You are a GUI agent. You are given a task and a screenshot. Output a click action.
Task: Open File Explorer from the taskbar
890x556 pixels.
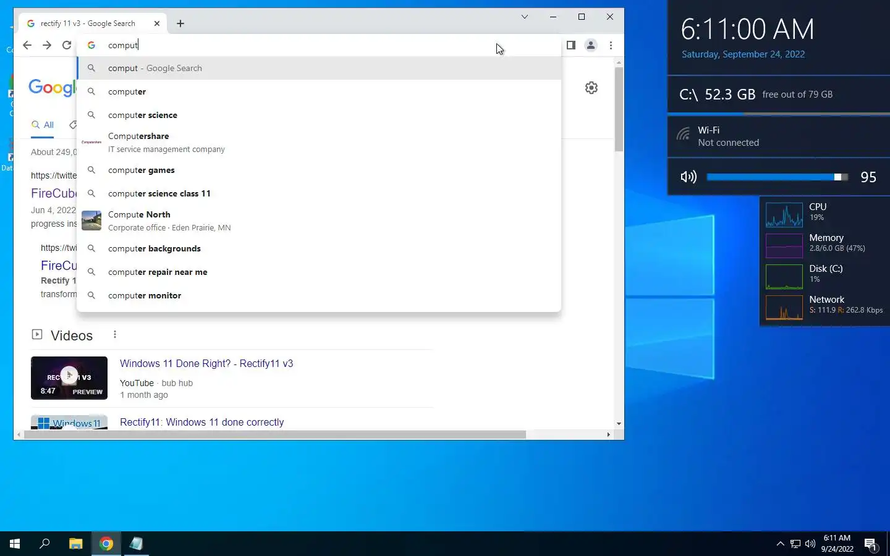(75, 544)
